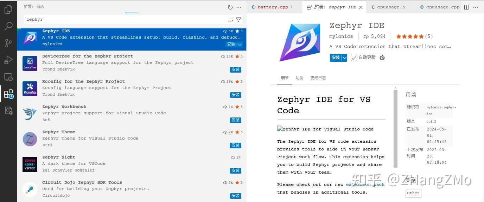The width and height of the screenshot is (484, 202).
Task: Open the Explorer icon in activity bar
Action: click(8, 10)
